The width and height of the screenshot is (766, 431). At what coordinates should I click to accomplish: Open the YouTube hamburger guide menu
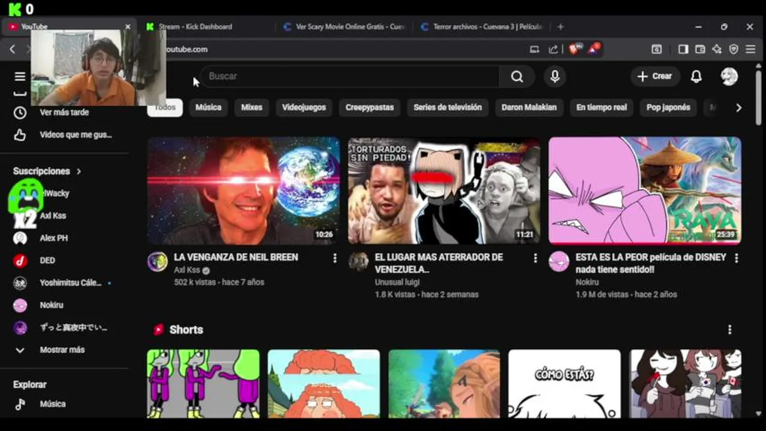point(20,77)
